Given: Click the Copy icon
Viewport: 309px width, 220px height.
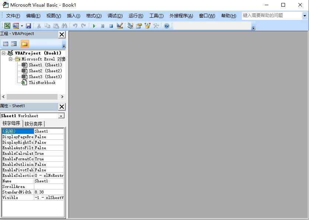Looking at the screenshot, I should click(47, 26).
